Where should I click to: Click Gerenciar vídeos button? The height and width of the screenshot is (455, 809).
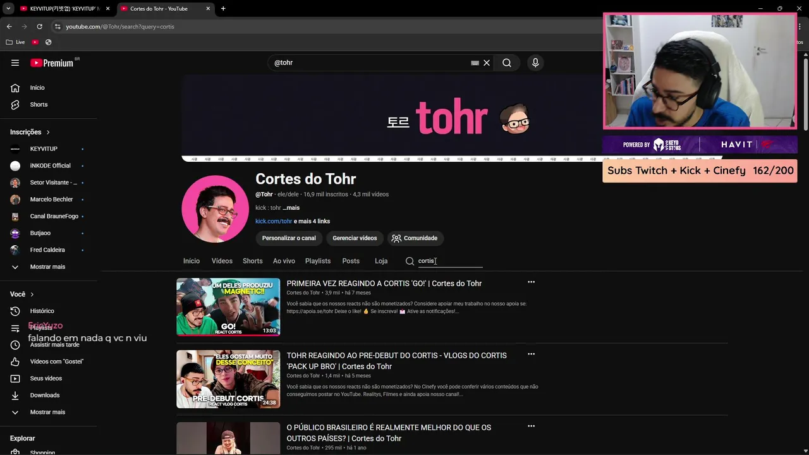355,238
